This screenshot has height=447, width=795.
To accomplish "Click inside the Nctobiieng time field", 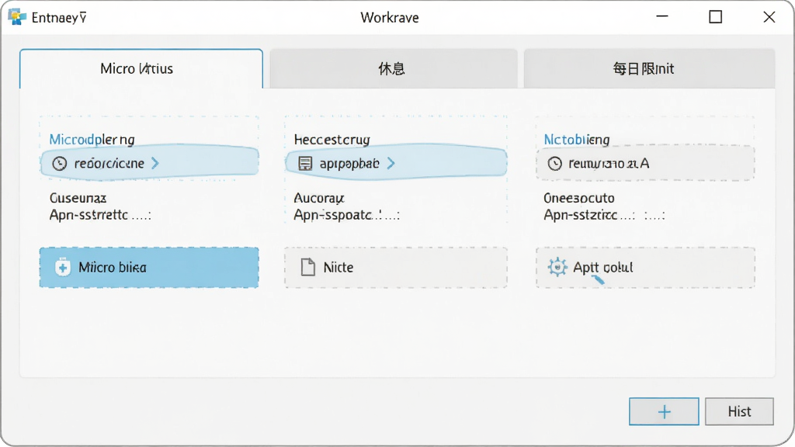I will (x=645, y=163).
